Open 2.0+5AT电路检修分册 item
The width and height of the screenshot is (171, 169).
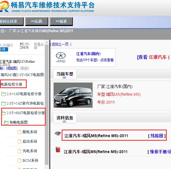[x=24, y=94]
